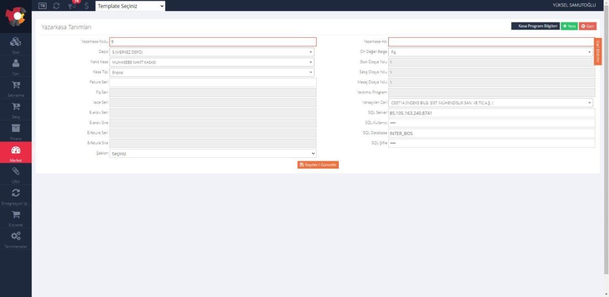This screenshot has height=297, width=609.
Task: Expand the Depo dropdown
Action: 212,52
